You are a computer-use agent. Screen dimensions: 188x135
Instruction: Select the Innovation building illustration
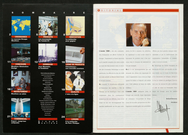point(75,25)
